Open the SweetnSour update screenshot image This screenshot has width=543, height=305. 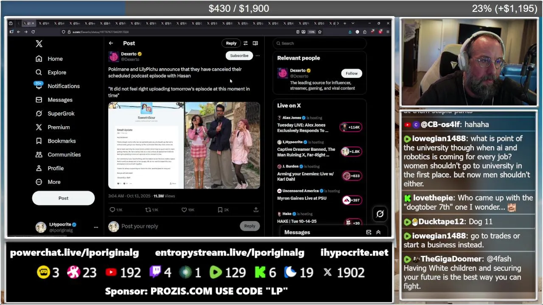(x=146, y=145)
